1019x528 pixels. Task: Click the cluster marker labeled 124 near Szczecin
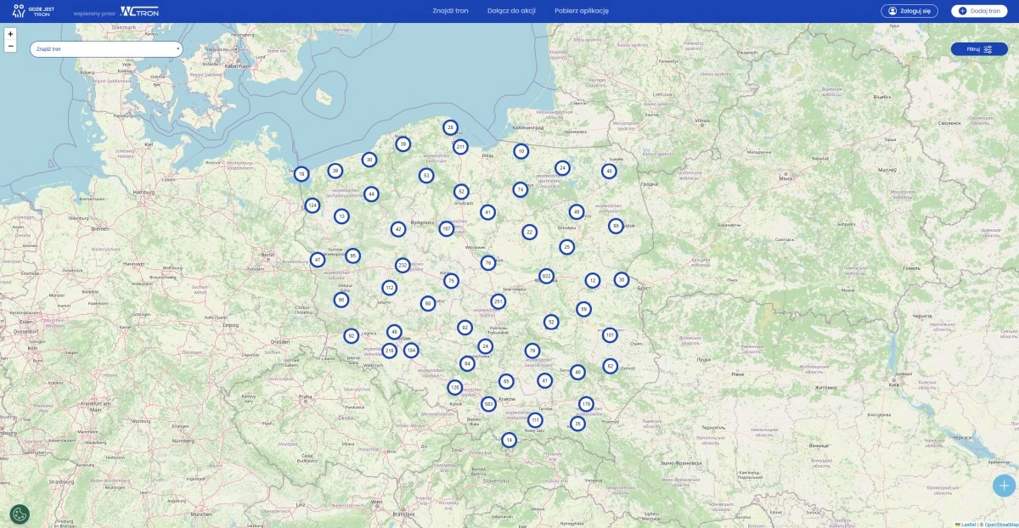[x=313, y=205]
